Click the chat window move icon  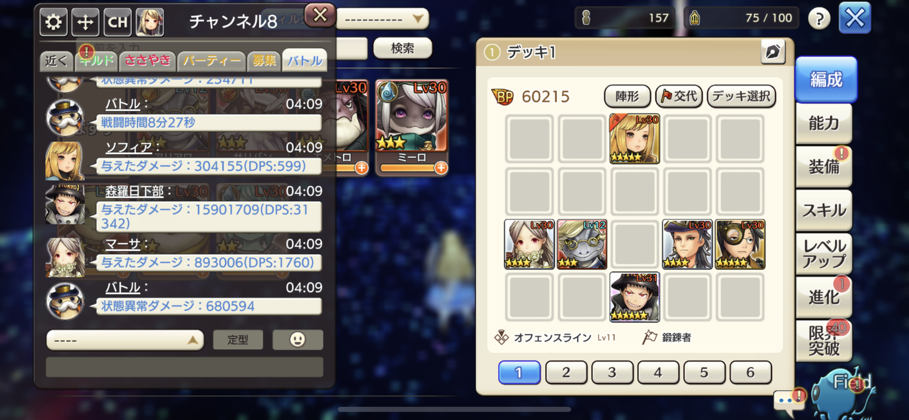click(85, 22)
